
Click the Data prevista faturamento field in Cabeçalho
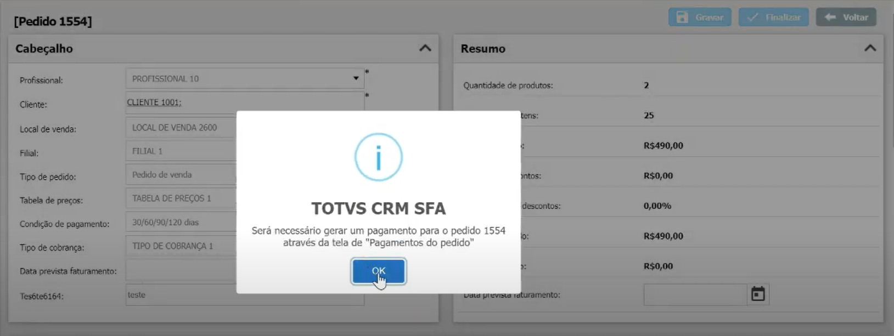tap(182, 270)
